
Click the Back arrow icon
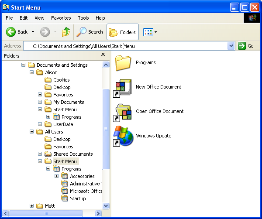[11, 32]
